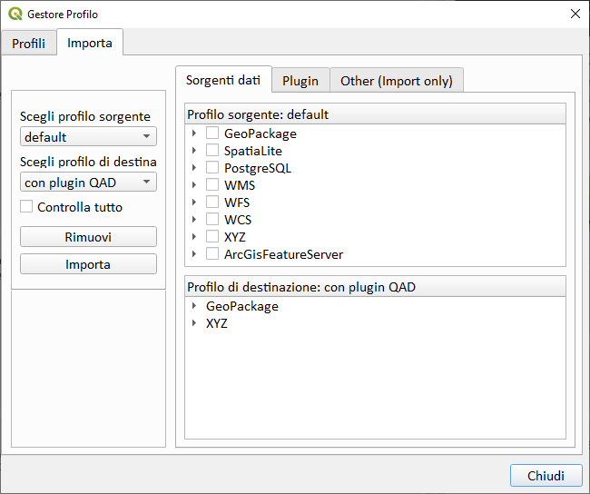Switch to the Profili tab
This screenshot has width=590, height=494.
coord(28,44)
